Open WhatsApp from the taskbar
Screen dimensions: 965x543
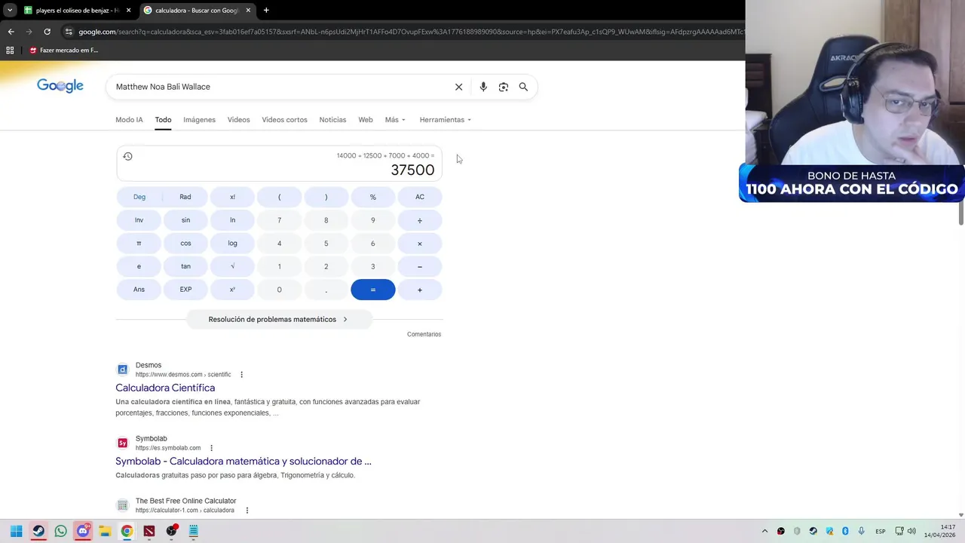pos(60,531)
